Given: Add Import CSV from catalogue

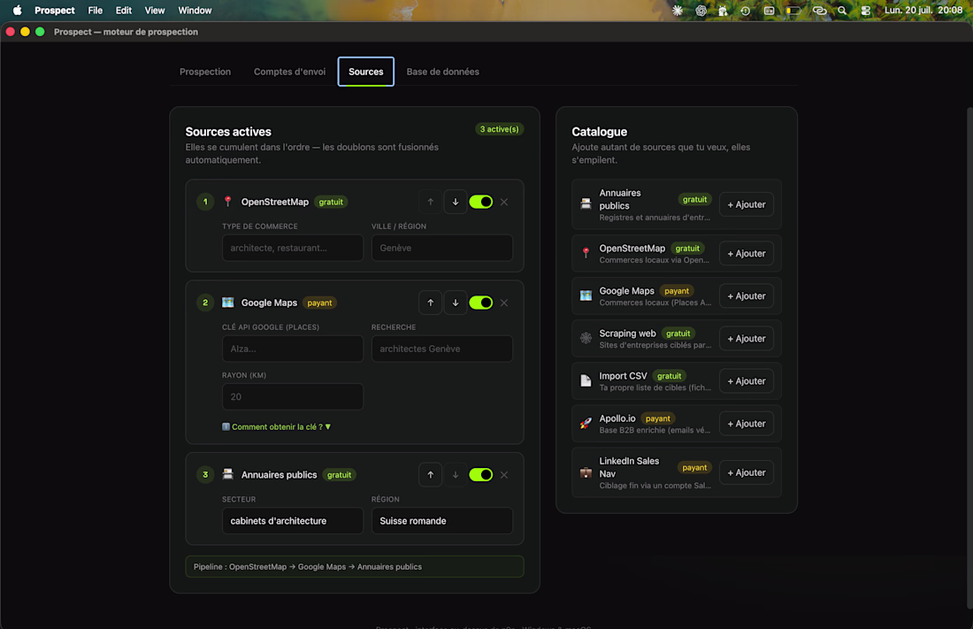Looking at the screenshot, I should (x=746, y=381).
